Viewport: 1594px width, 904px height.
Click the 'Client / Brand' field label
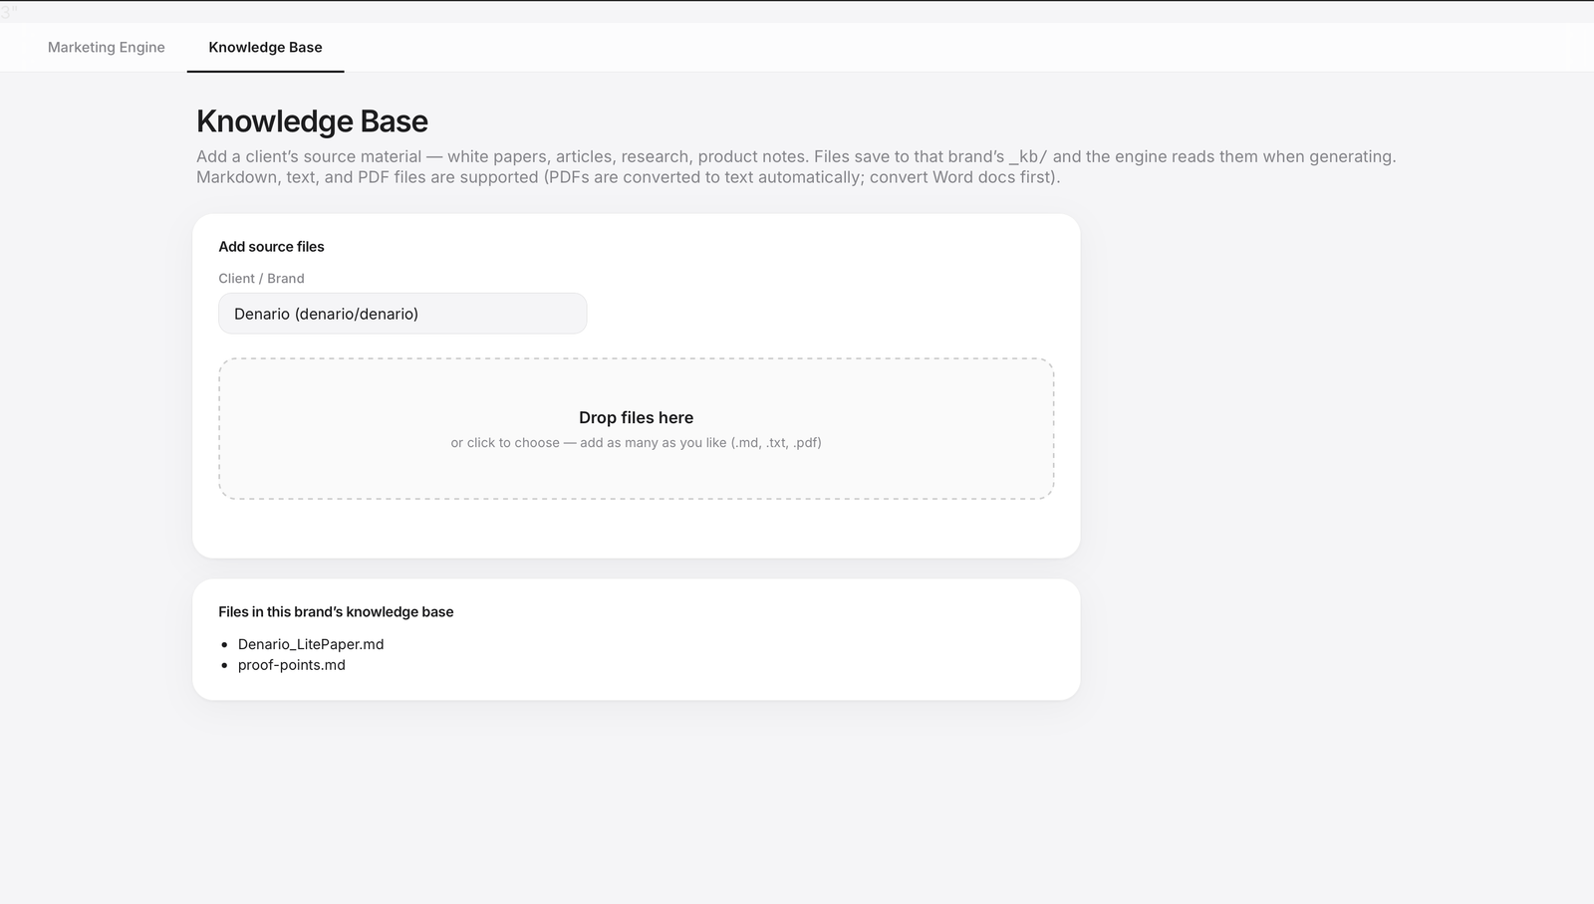261,279
